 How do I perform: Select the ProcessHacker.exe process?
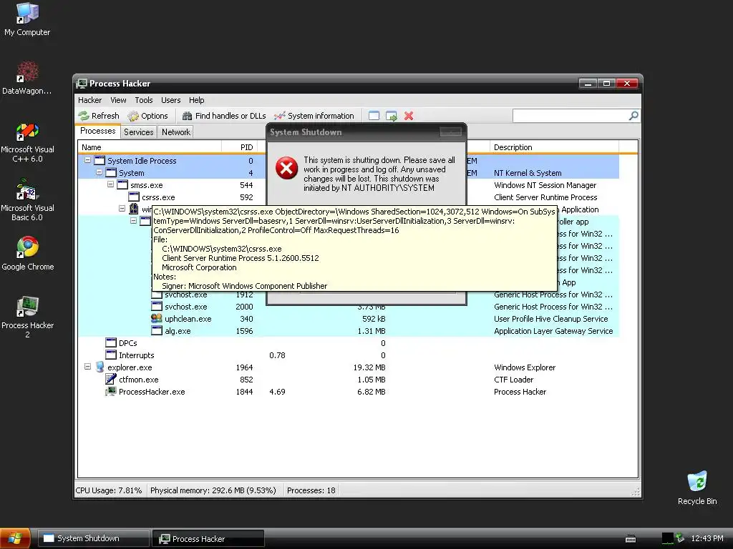click(349, 391)
